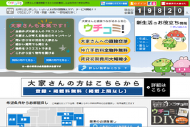Open the blue header button with calendar icon
This screenshot has width=190, height=127.
[114, 3]
